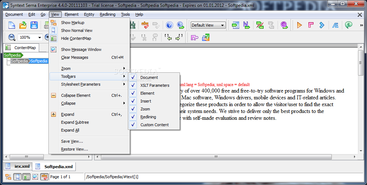Click the go-to-next bracket arrow icon

click(x=179, y=37)
